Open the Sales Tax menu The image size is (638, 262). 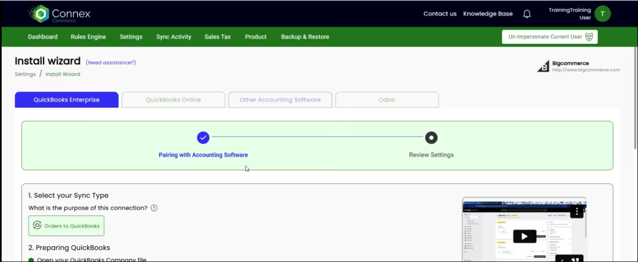coord(218,36)
